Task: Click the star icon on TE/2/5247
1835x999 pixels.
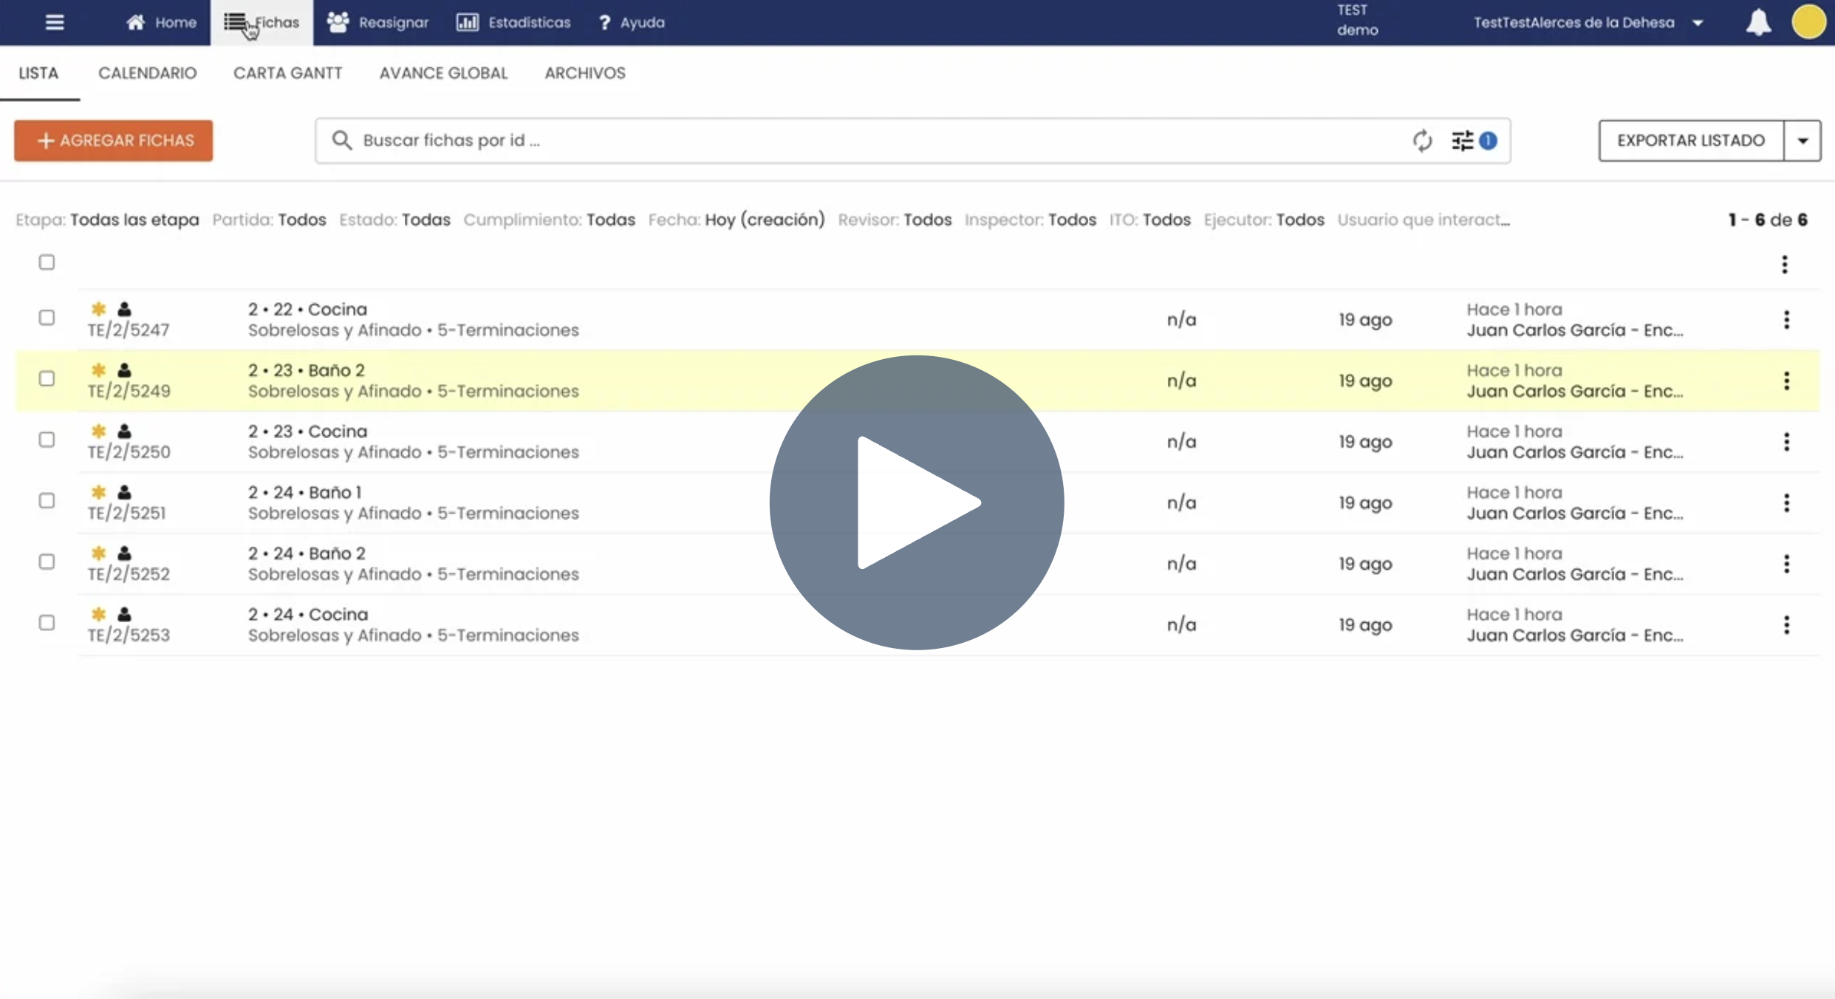Action: pyautogui.click(x=98, y=309)
